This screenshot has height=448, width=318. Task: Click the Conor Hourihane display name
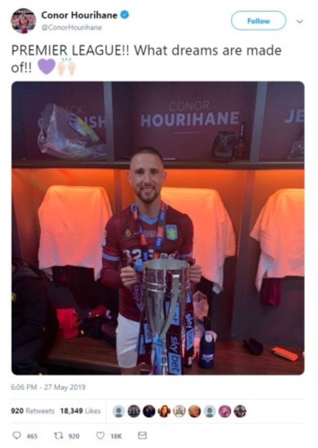(x=79, y=15)
